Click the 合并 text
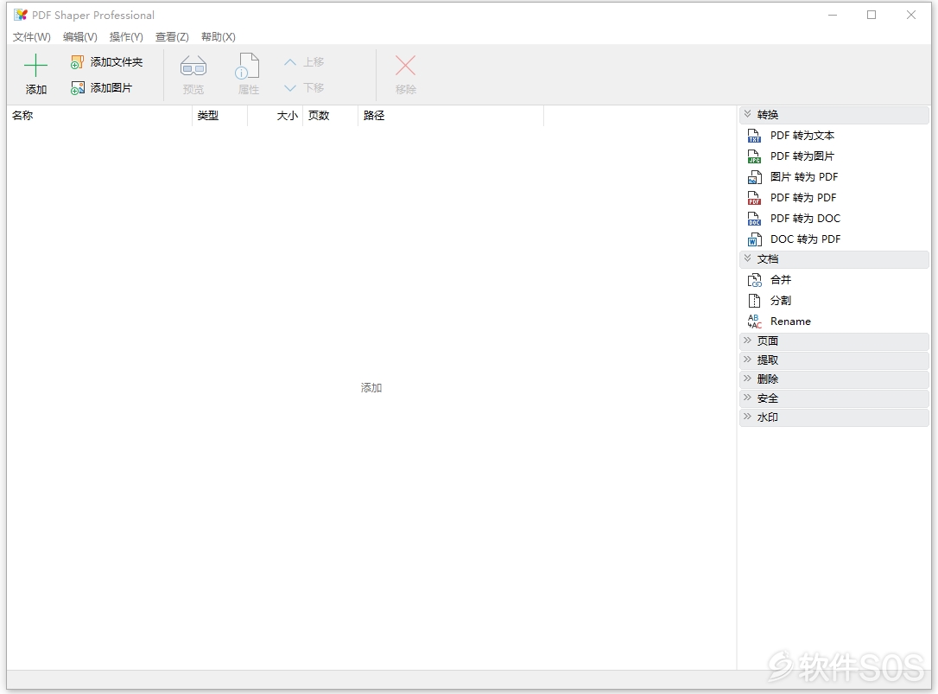938x694 pixels. coord(781,280)
